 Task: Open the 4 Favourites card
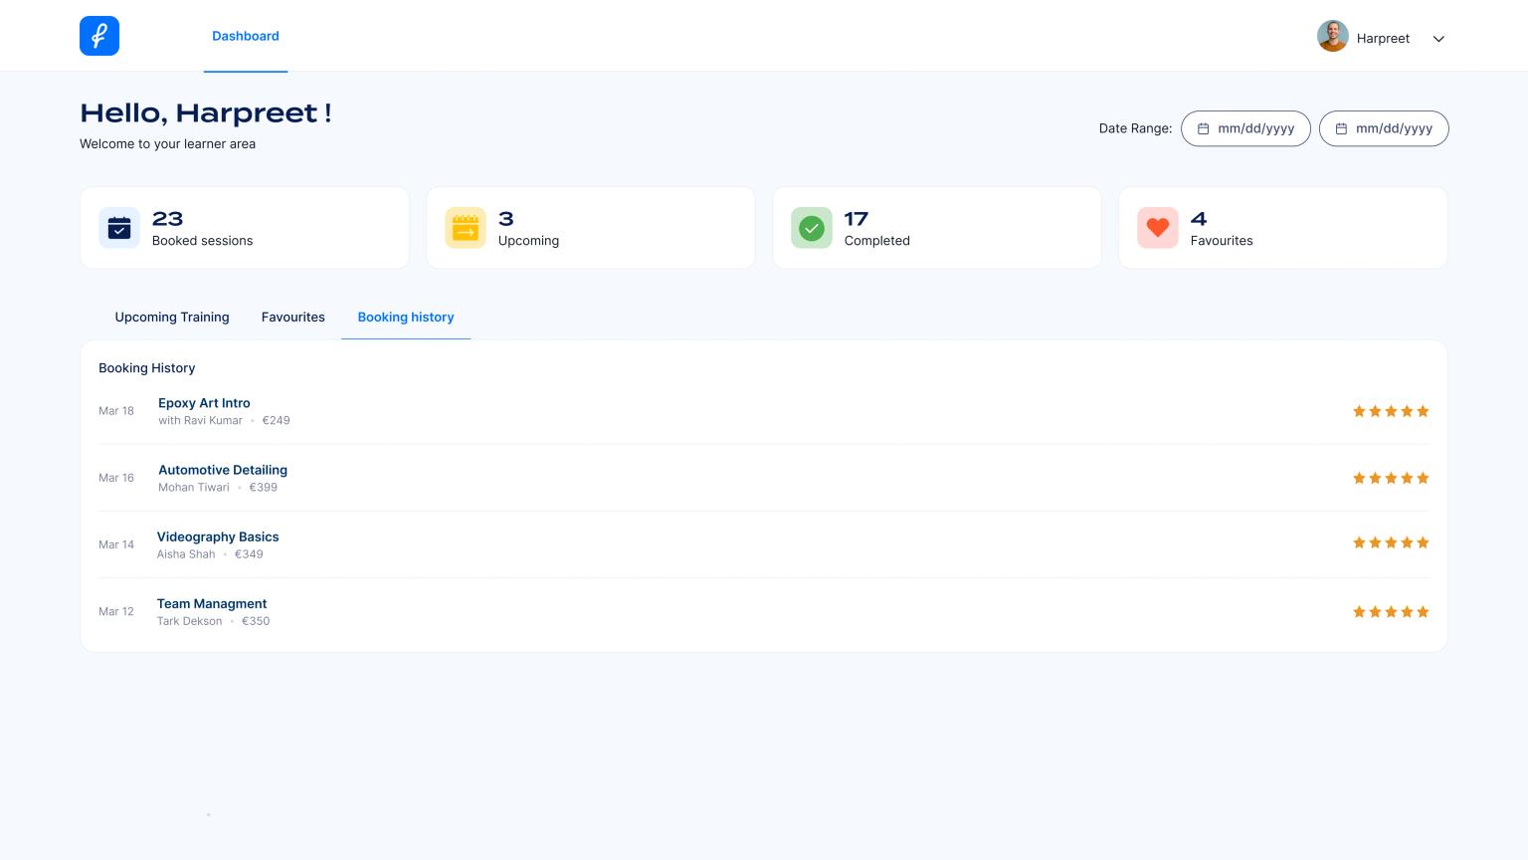(x=1283, y=228)
